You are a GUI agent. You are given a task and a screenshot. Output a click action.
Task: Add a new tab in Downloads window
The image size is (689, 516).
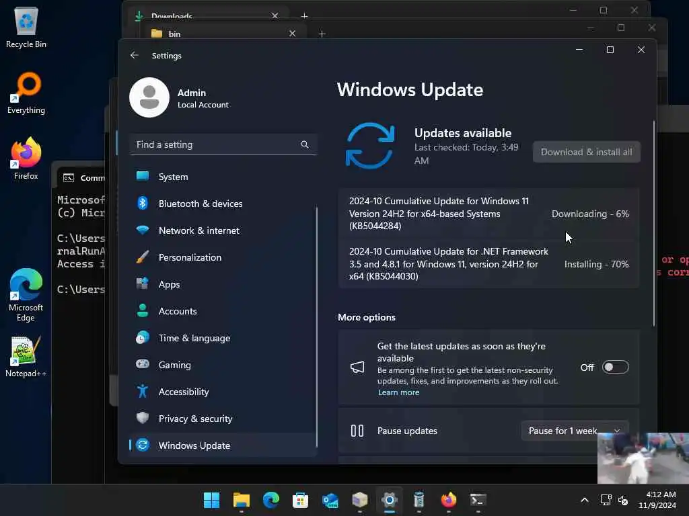click(305, 16)
